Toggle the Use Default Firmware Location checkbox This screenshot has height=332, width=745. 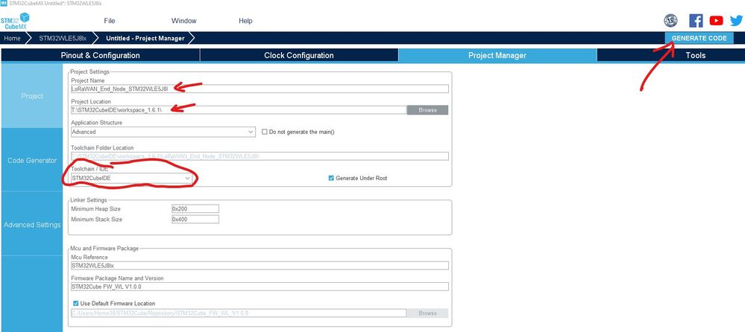point(75,303)
